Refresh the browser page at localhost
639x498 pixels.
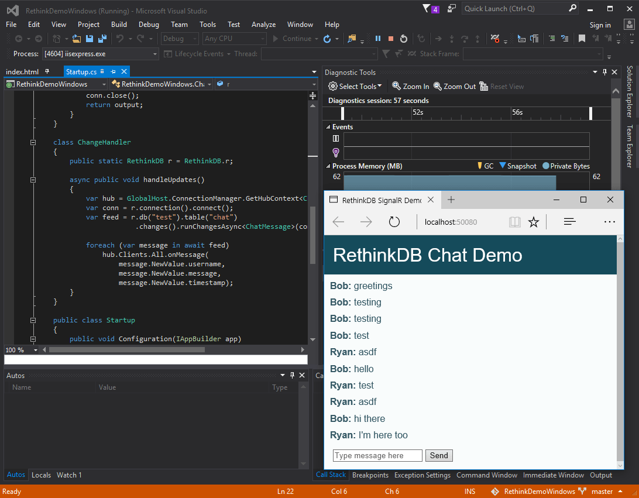click(x=394, y=222)
